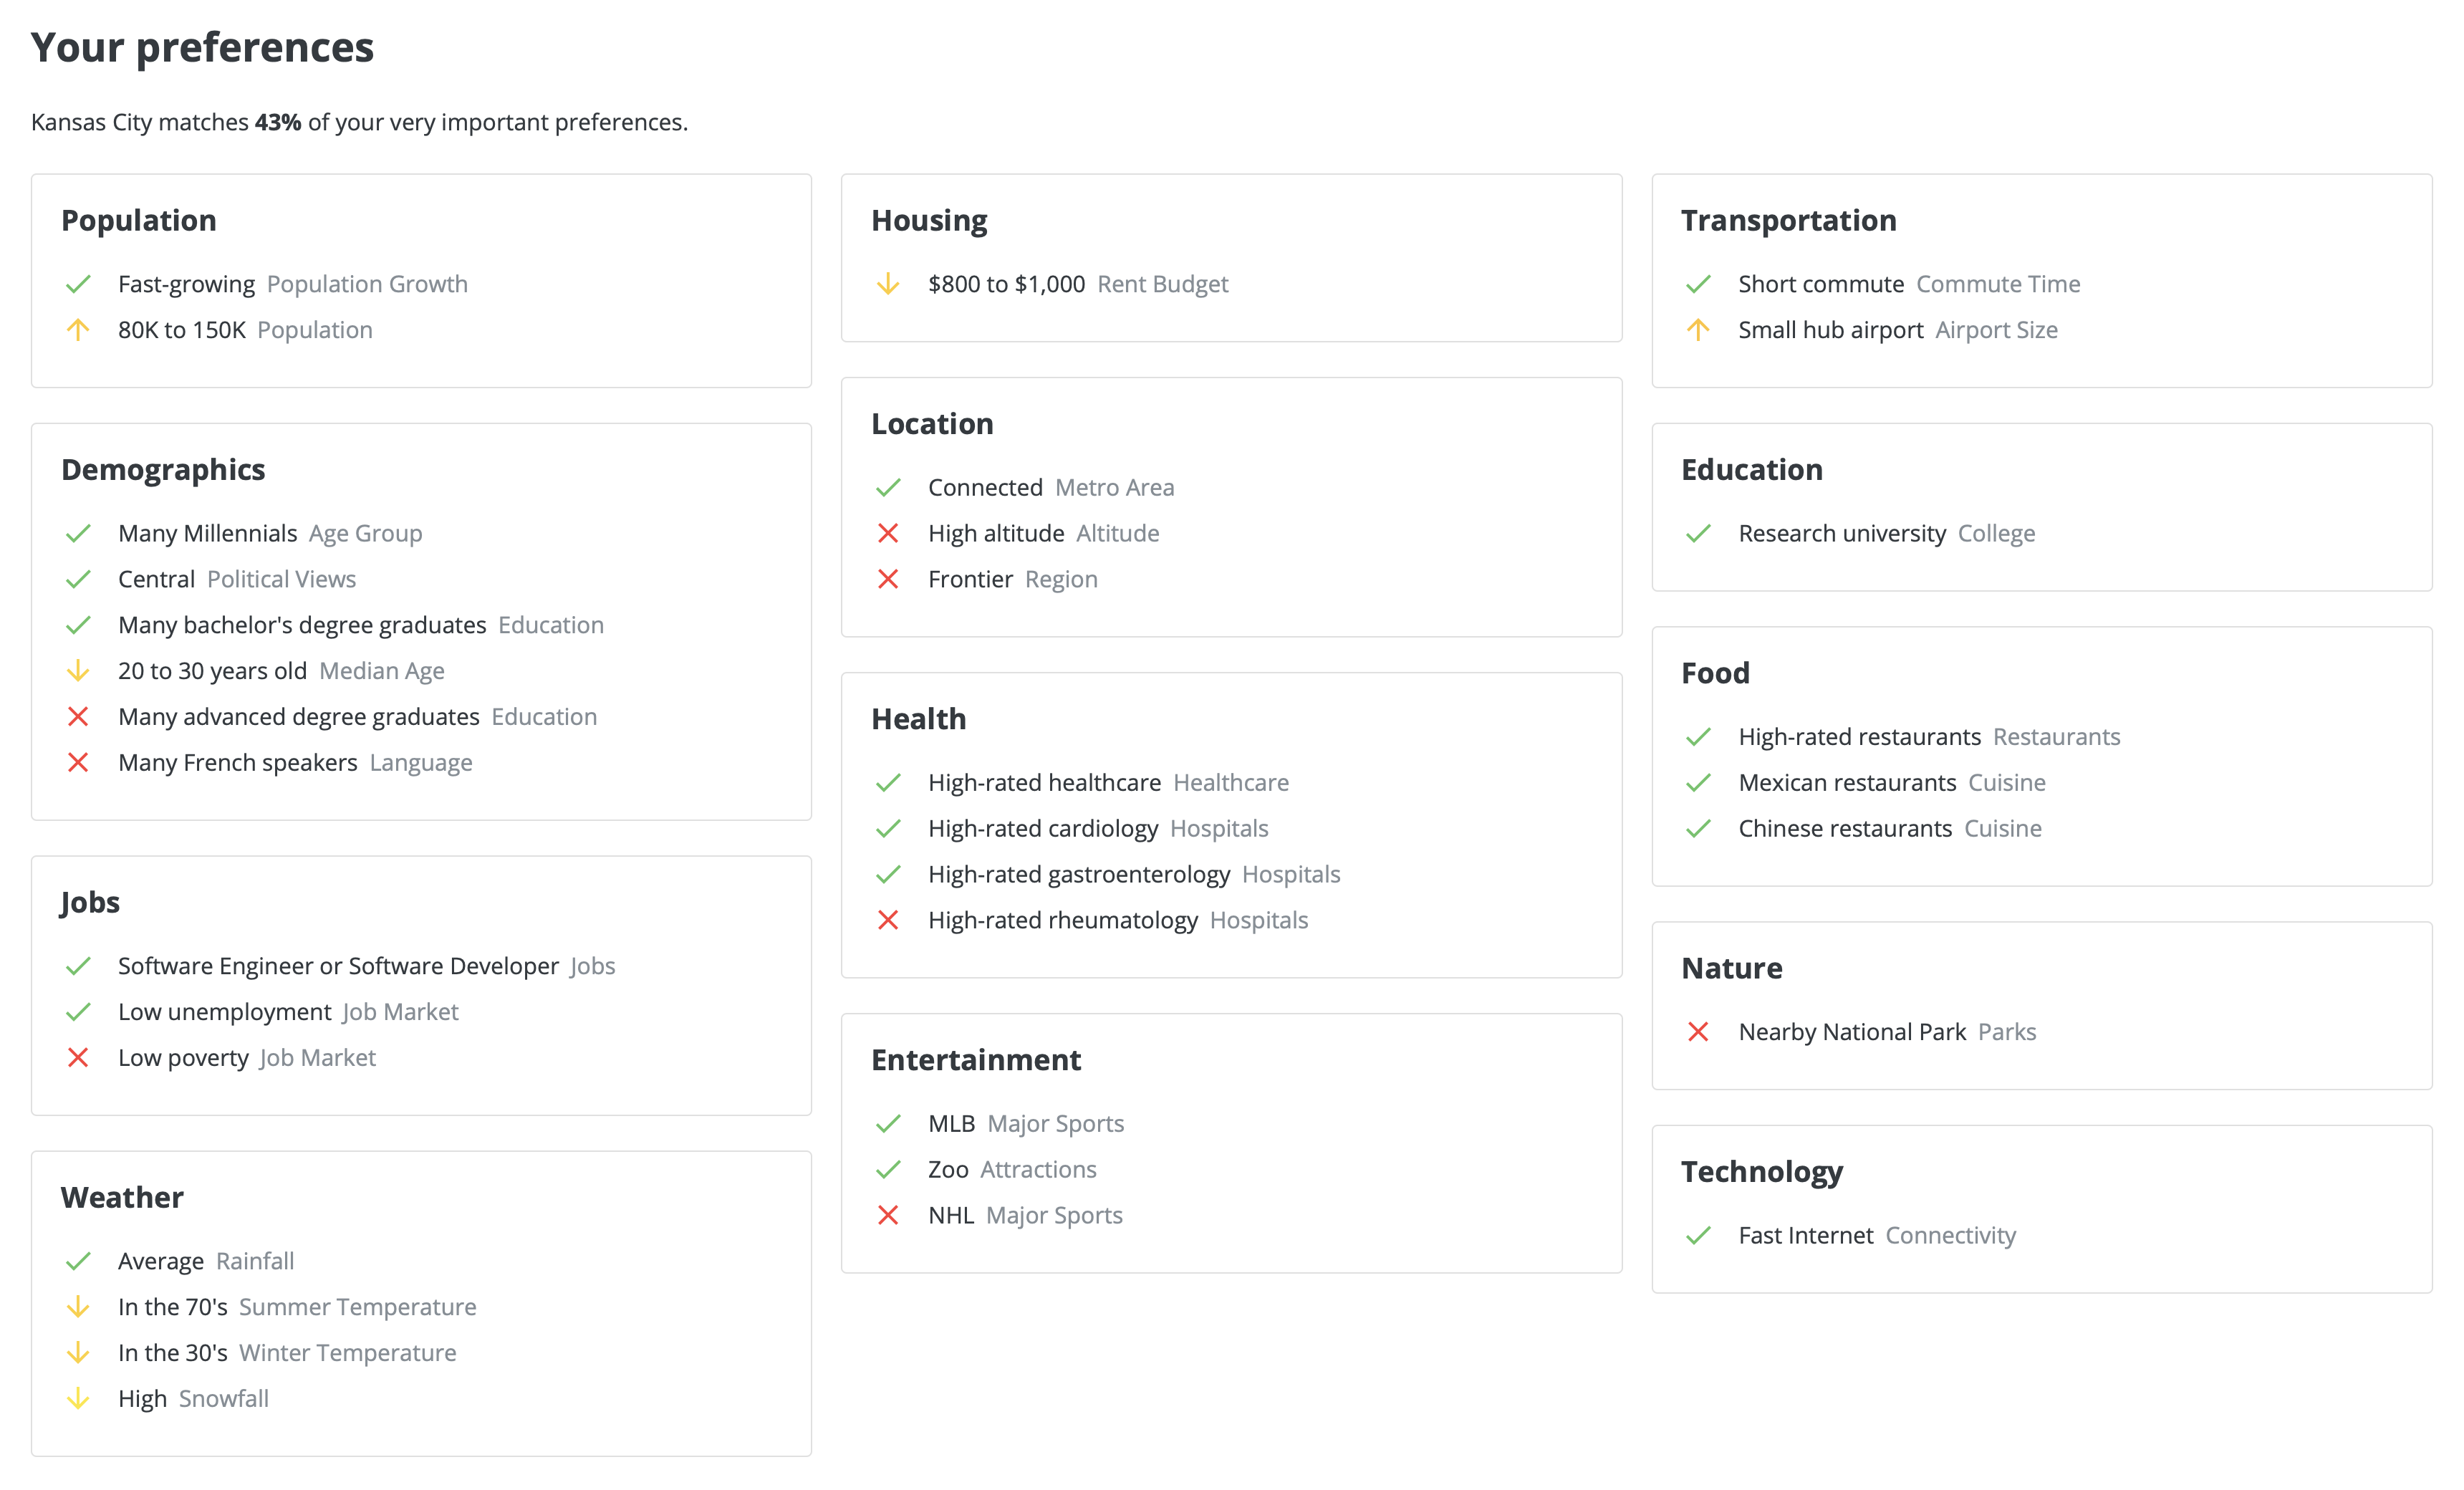Image resolution: width=2464 pixels, height=1490 pixels.
Task: Click the red X beside Low poverty
Action: click(x=78, y=1058)
